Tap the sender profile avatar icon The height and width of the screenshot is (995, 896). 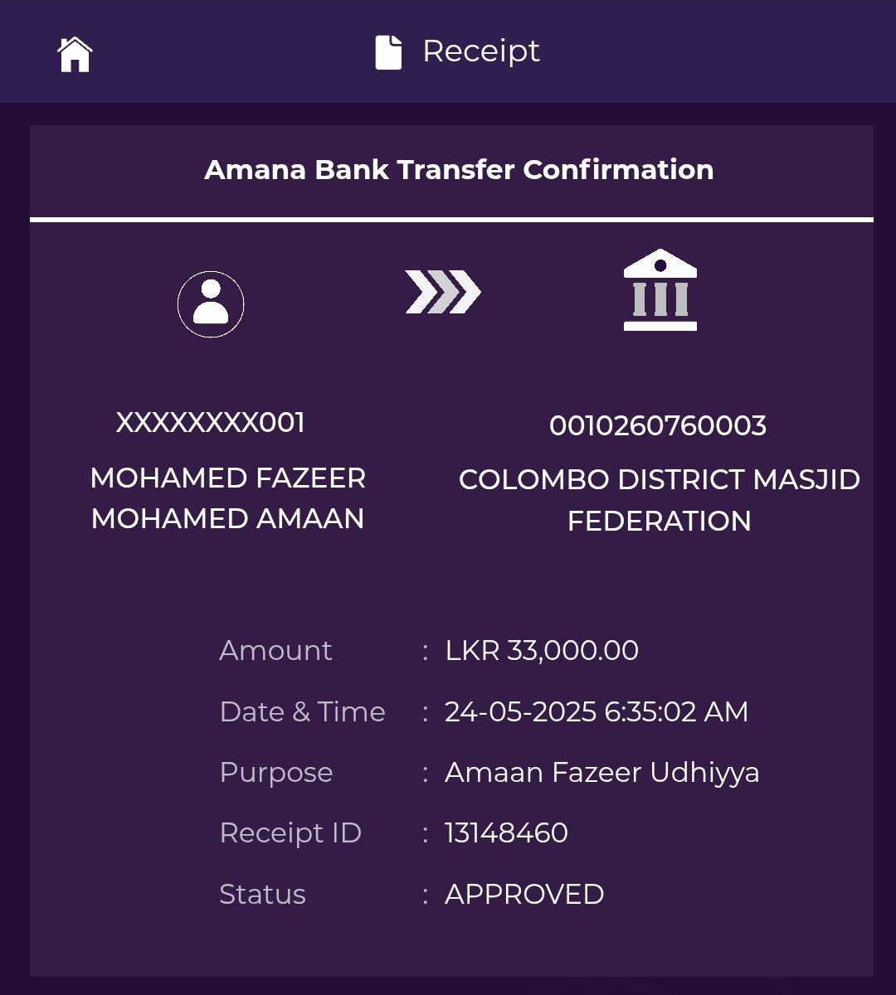pos(211,304)
